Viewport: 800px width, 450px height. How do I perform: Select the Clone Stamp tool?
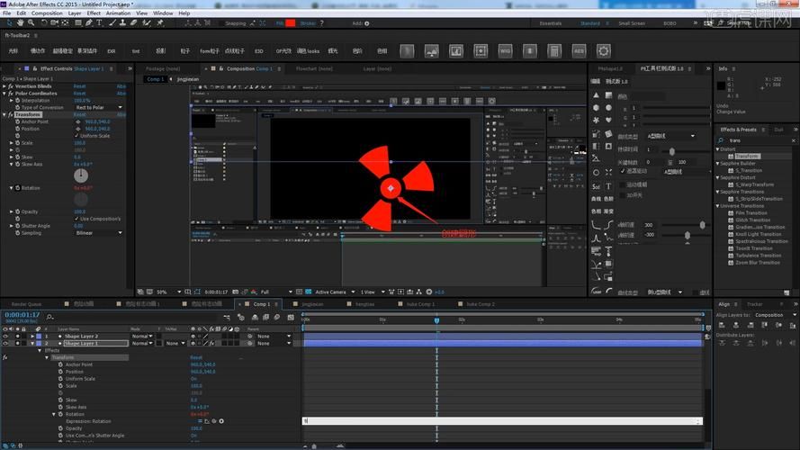click(x=122, y=23)
